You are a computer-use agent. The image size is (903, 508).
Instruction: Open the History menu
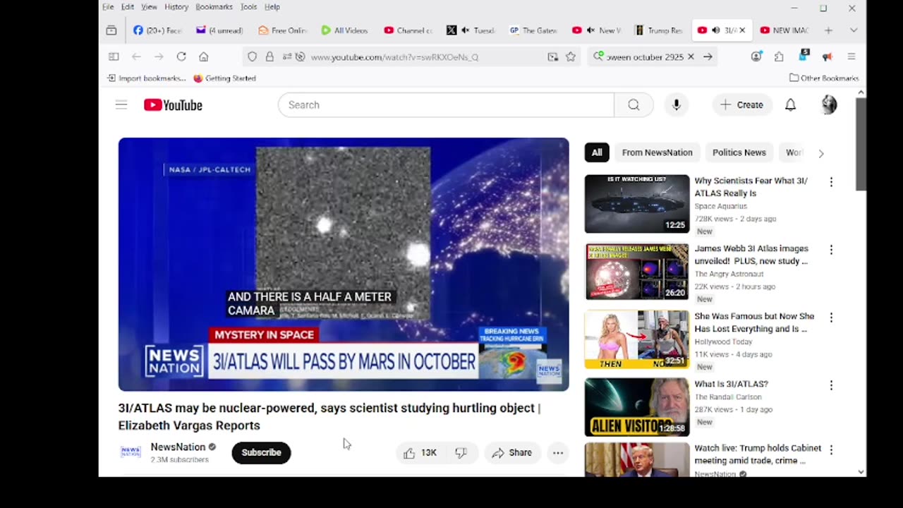pos(176,7)
